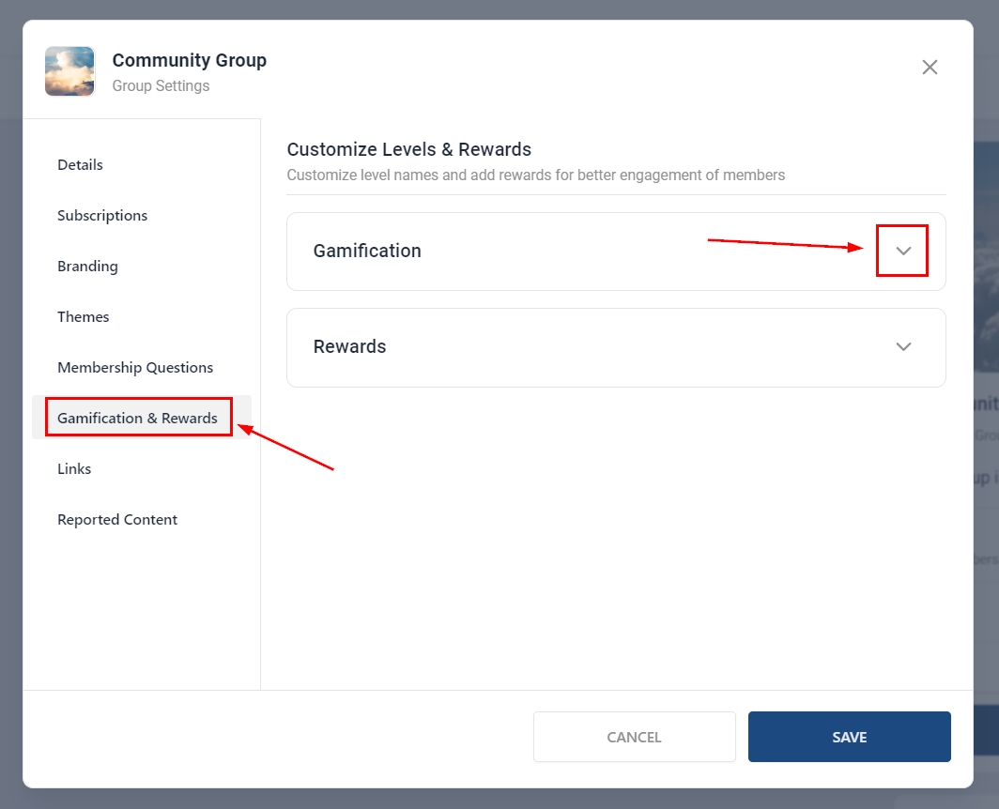Click the Community Group title text

[190, 61]
